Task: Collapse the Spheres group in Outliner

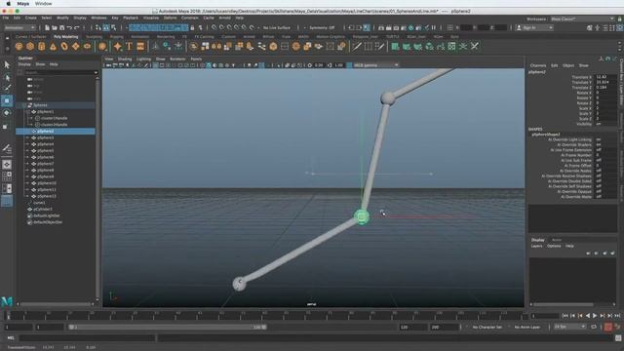Action: [x=24, y=105]
